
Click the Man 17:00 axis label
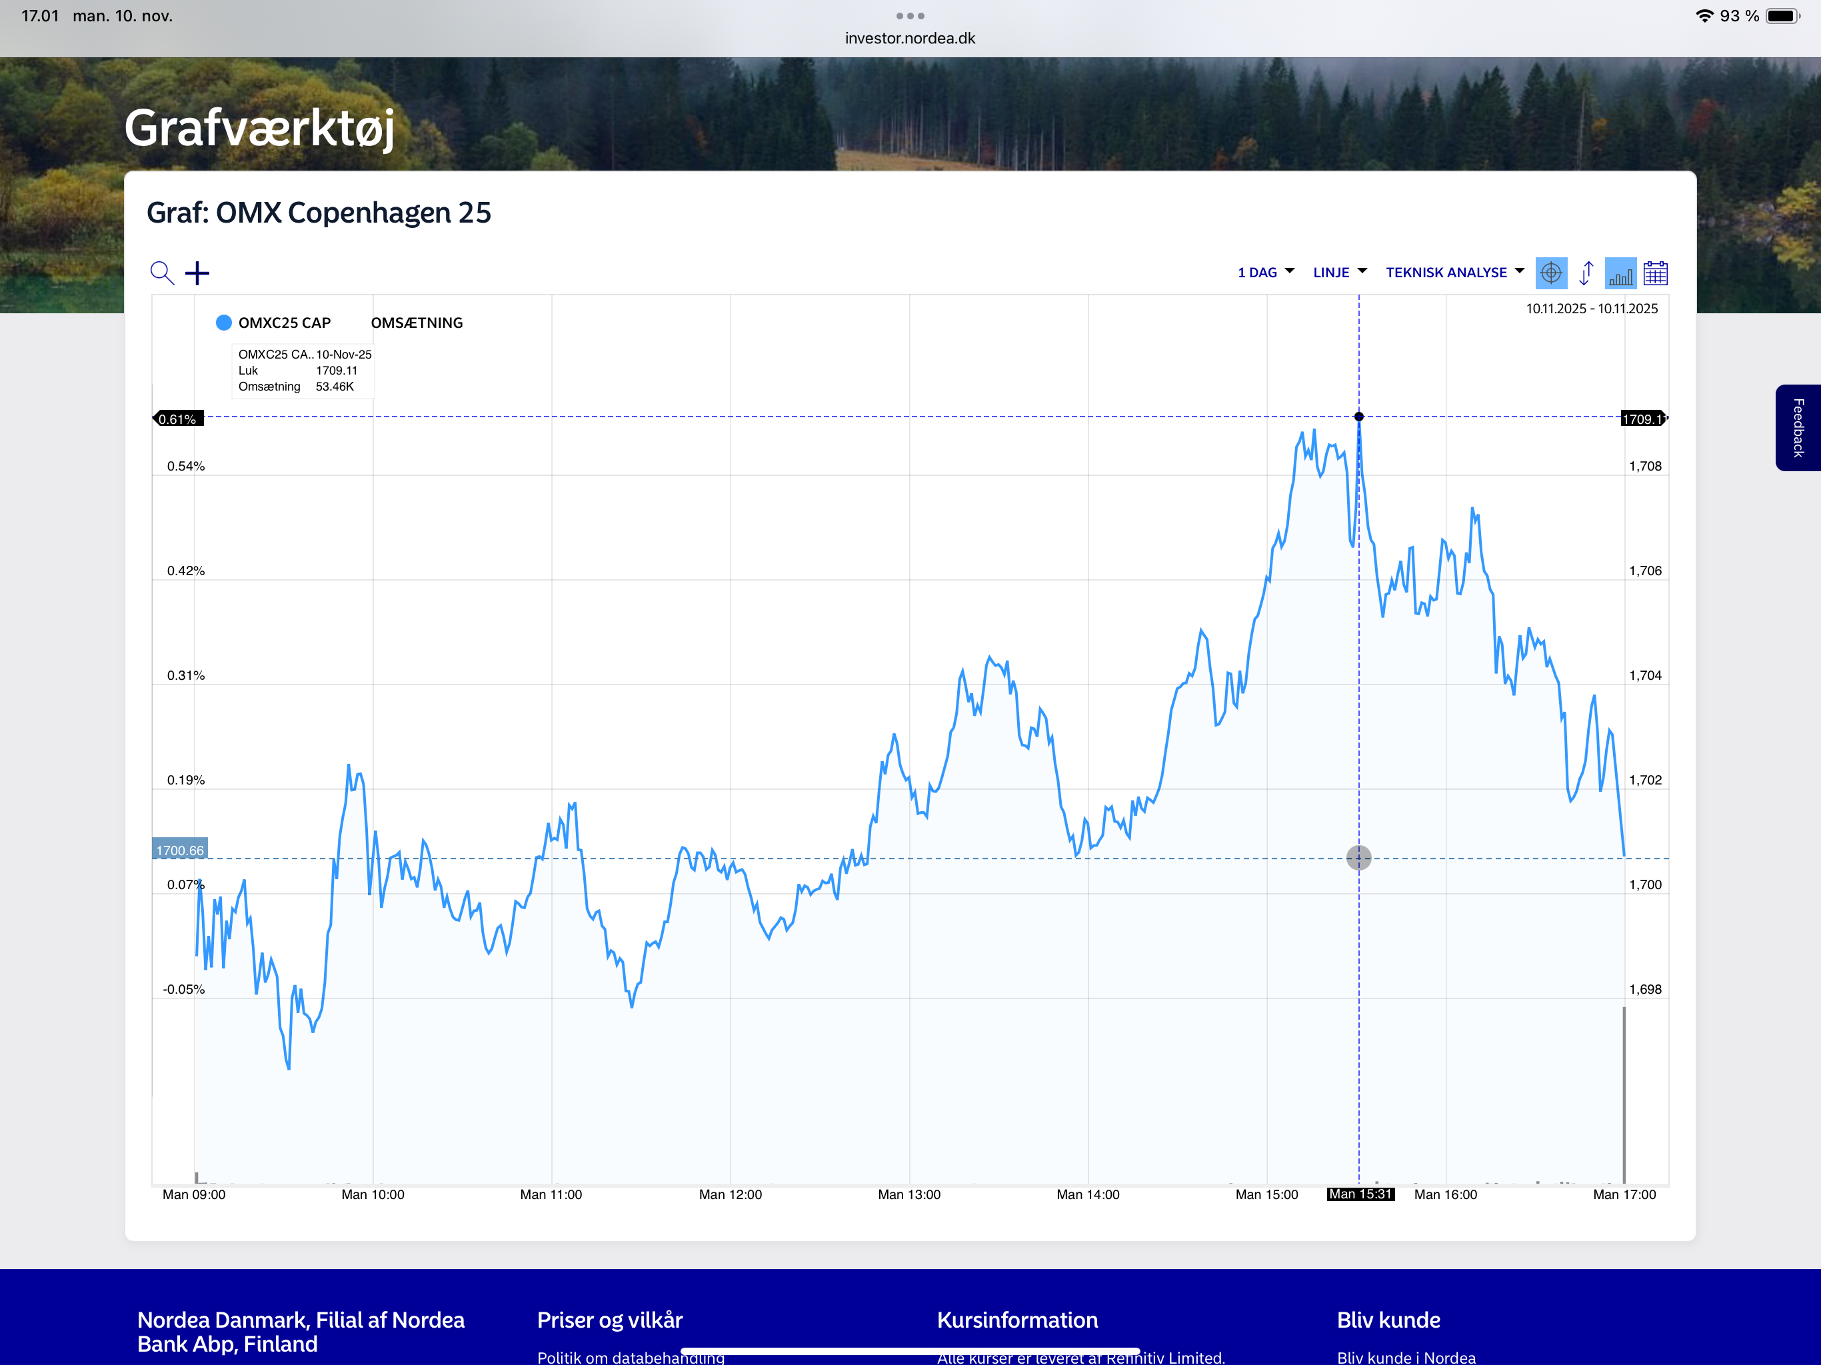click(1624, 1194)
